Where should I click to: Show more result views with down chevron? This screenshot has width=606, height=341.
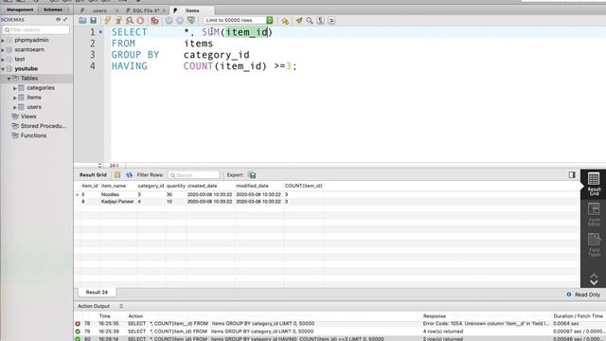[594, 282]
